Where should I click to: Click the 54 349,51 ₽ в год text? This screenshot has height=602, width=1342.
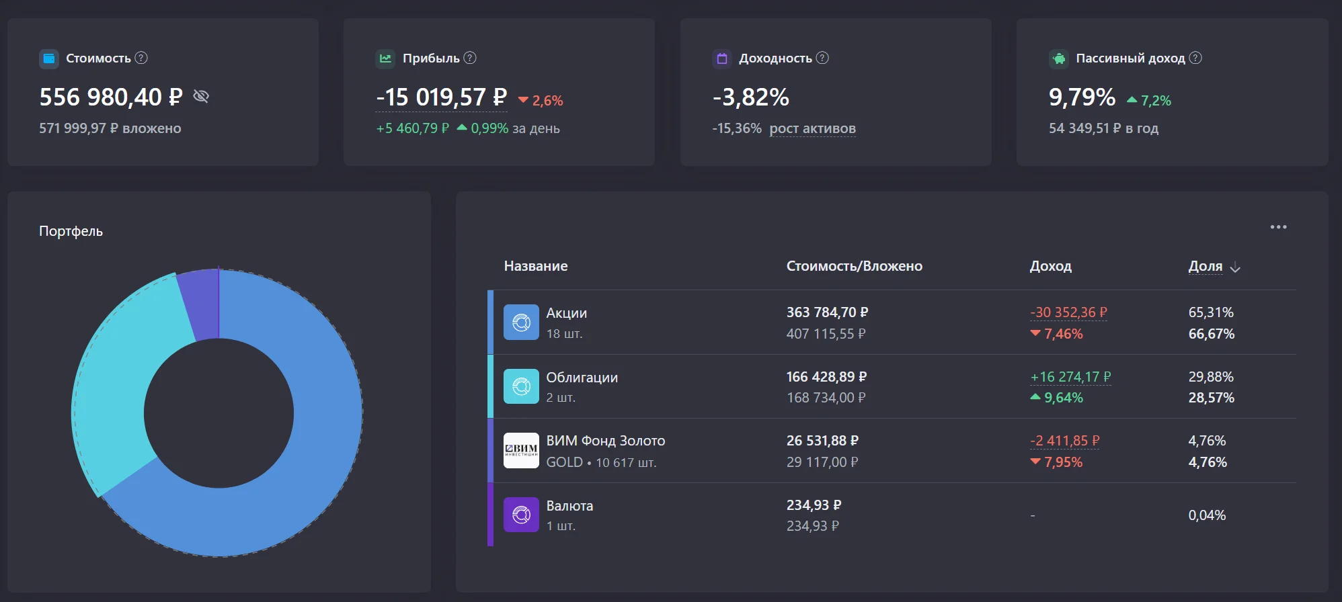(1103, 128)
